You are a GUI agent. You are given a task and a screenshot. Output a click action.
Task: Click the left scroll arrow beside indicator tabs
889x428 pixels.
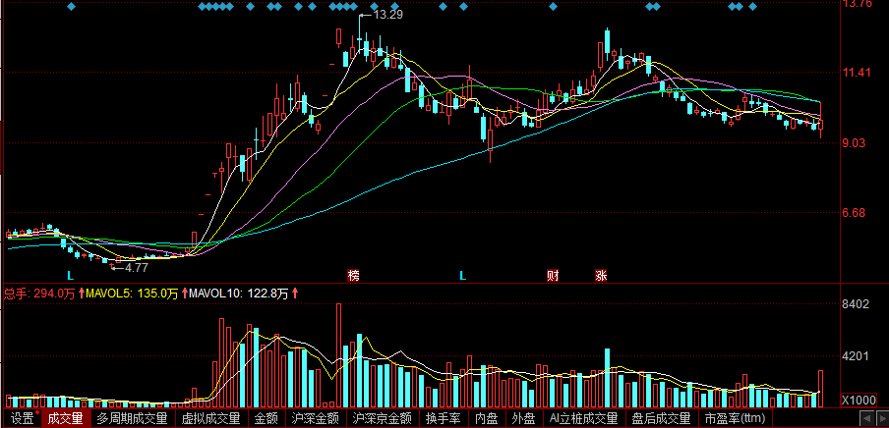coord(867,419)
